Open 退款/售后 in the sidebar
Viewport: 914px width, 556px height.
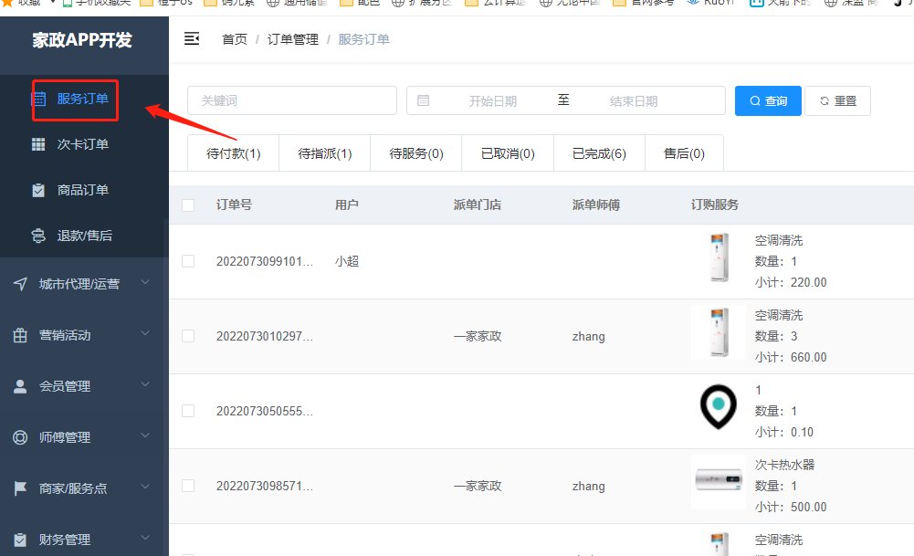click(x=84, y=236)
